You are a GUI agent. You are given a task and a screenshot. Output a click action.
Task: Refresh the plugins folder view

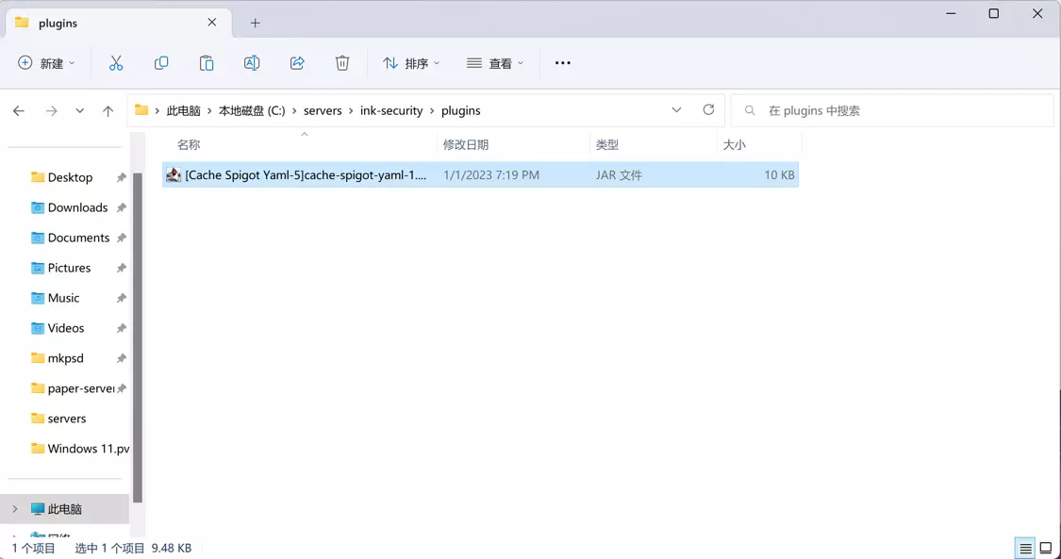pos(708,110)
